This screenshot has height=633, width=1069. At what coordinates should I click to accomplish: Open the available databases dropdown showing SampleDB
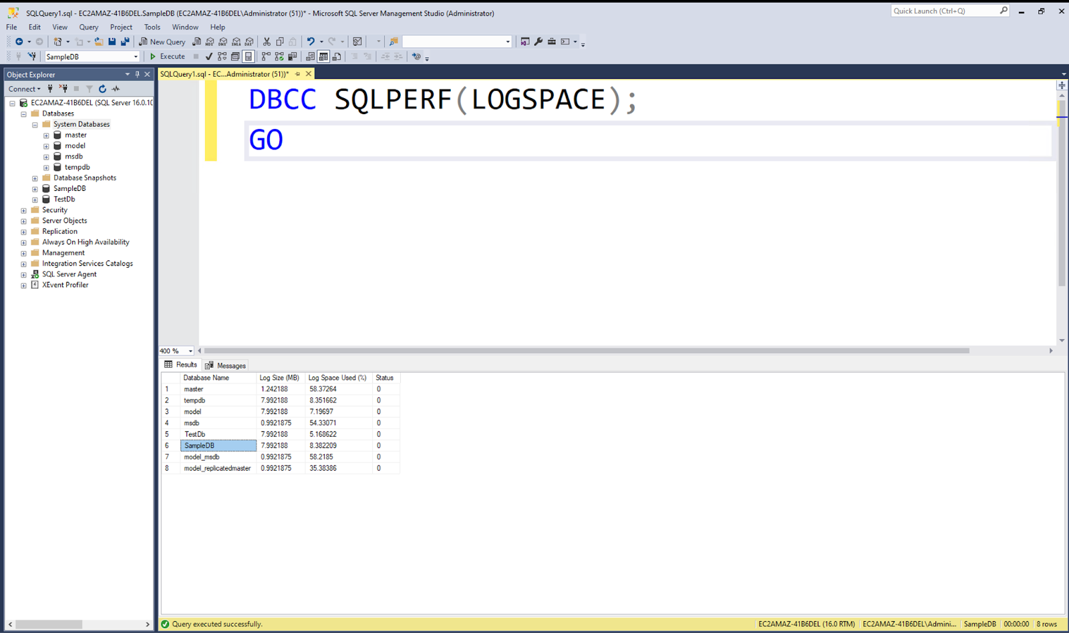135,56
